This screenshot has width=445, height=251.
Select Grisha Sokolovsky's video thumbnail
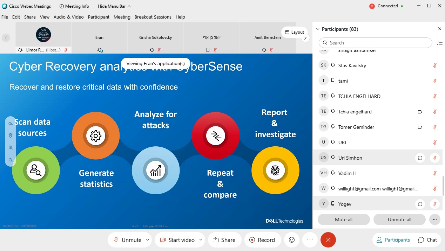click(156, 38)
